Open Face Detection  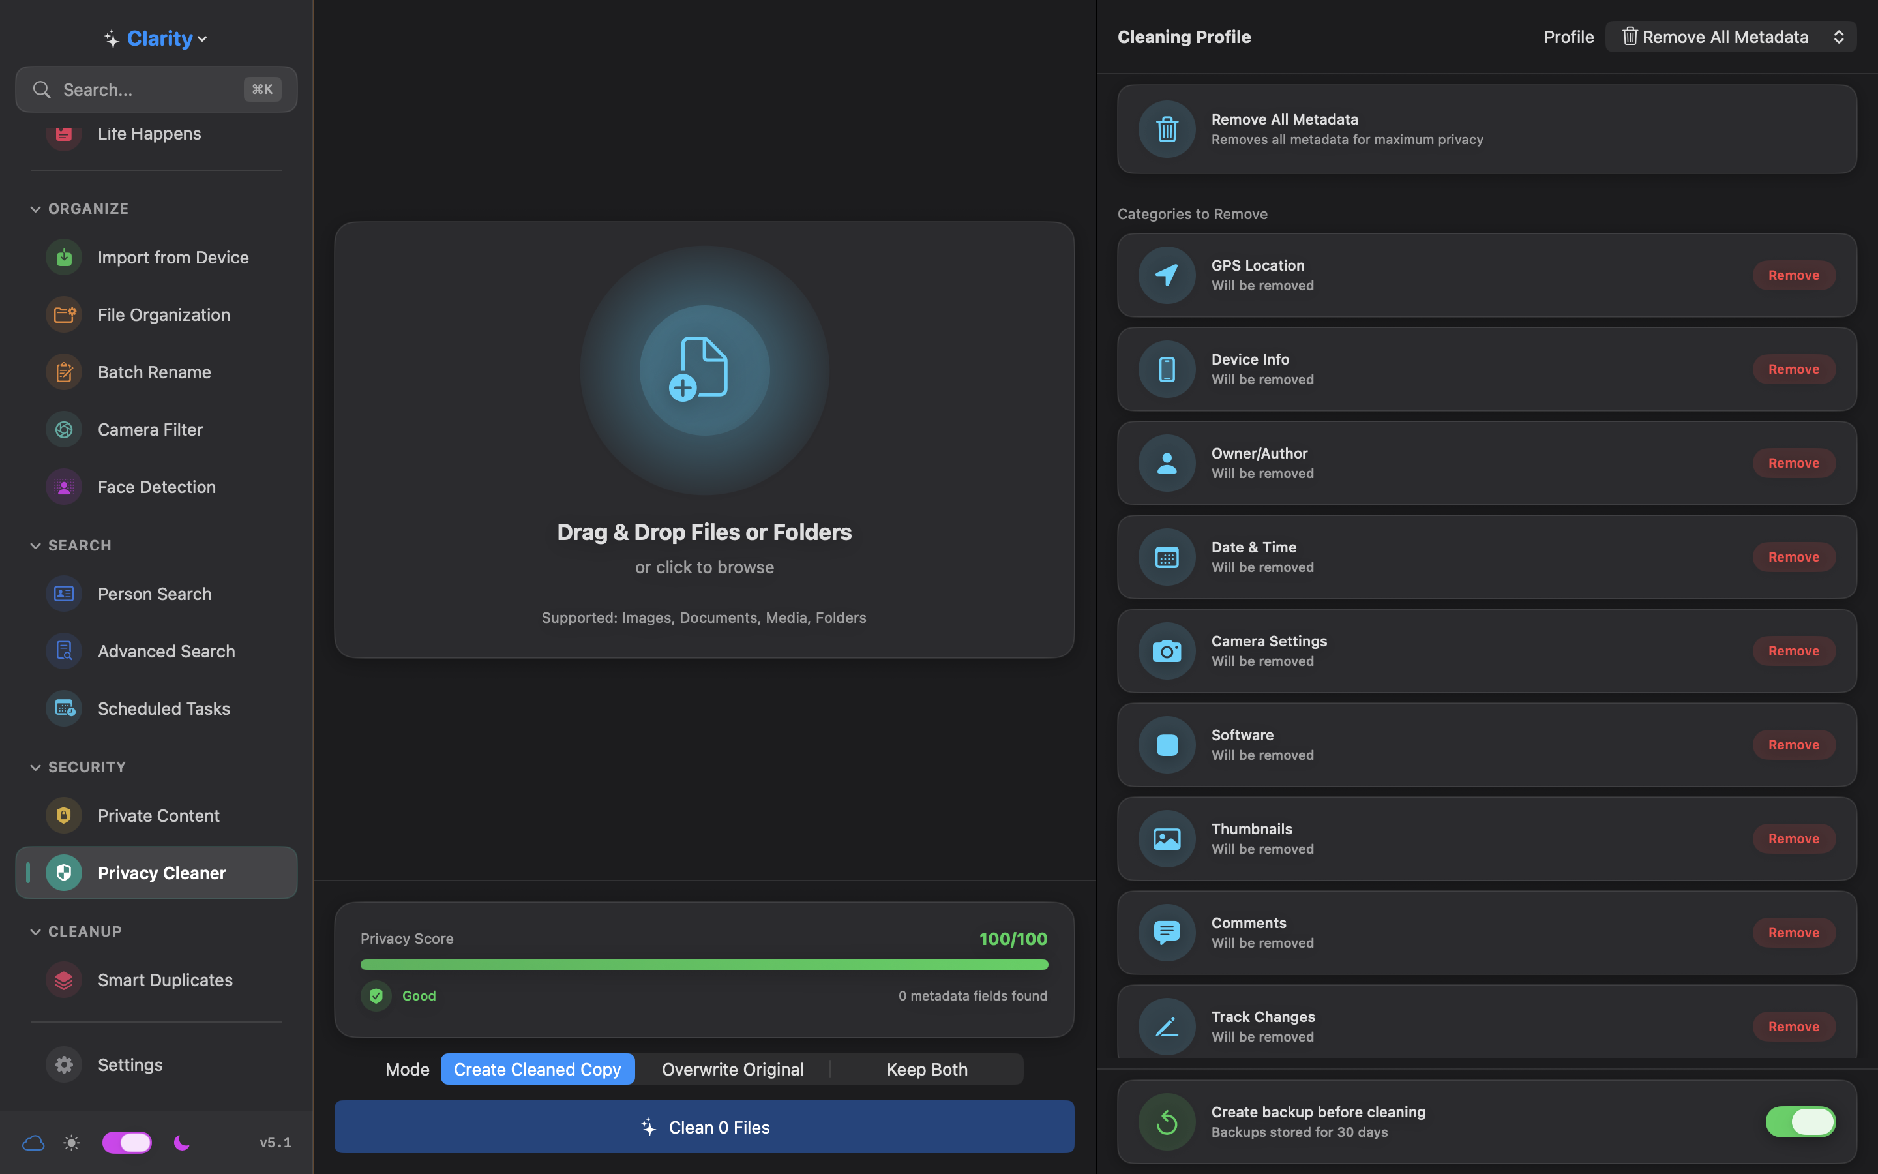156,486
